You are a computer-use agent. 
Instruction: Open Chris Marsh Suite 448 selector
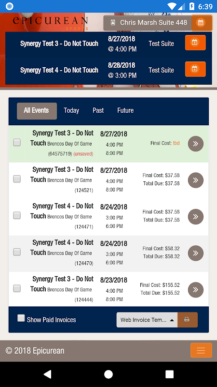pyautogui.click(x=148, y=23)
